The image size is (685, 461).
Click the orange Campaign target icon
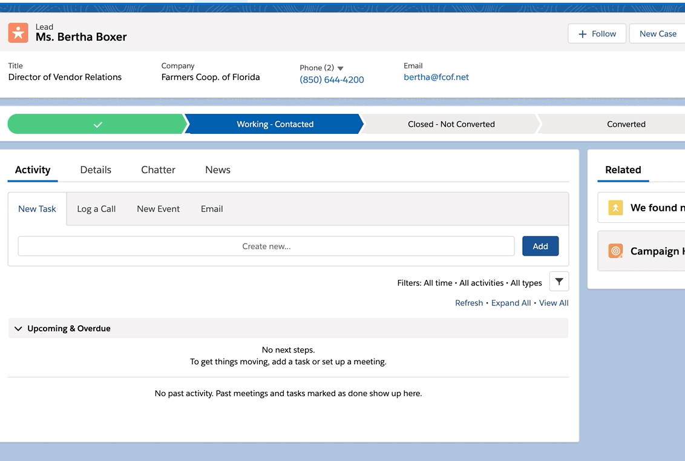pyautogui.click(x=615, y=251)
